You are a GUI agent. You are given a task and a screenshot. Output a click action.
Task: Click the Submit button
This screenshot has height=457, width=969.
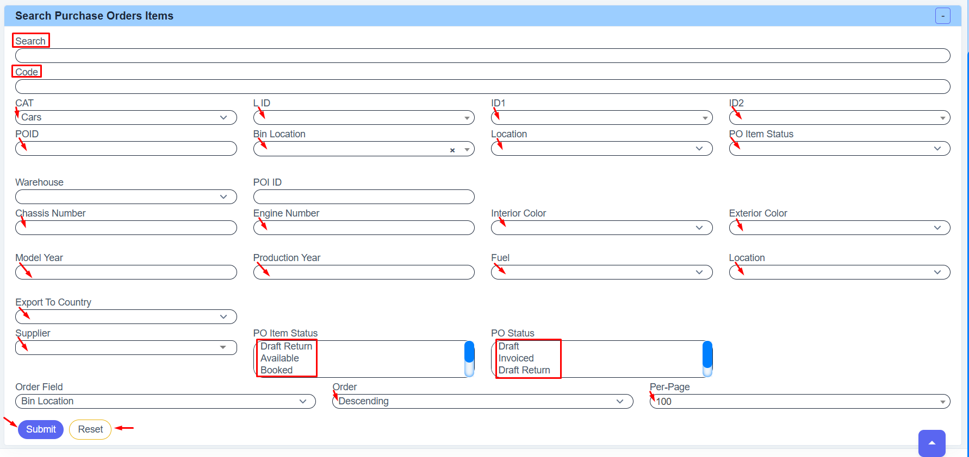point(41,429)
